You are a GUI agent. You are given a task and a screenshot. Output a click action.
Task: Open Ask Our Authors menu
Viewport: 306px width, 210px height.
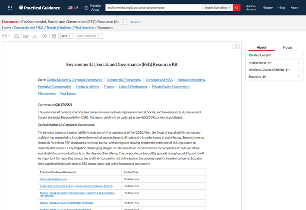(251, 8)
